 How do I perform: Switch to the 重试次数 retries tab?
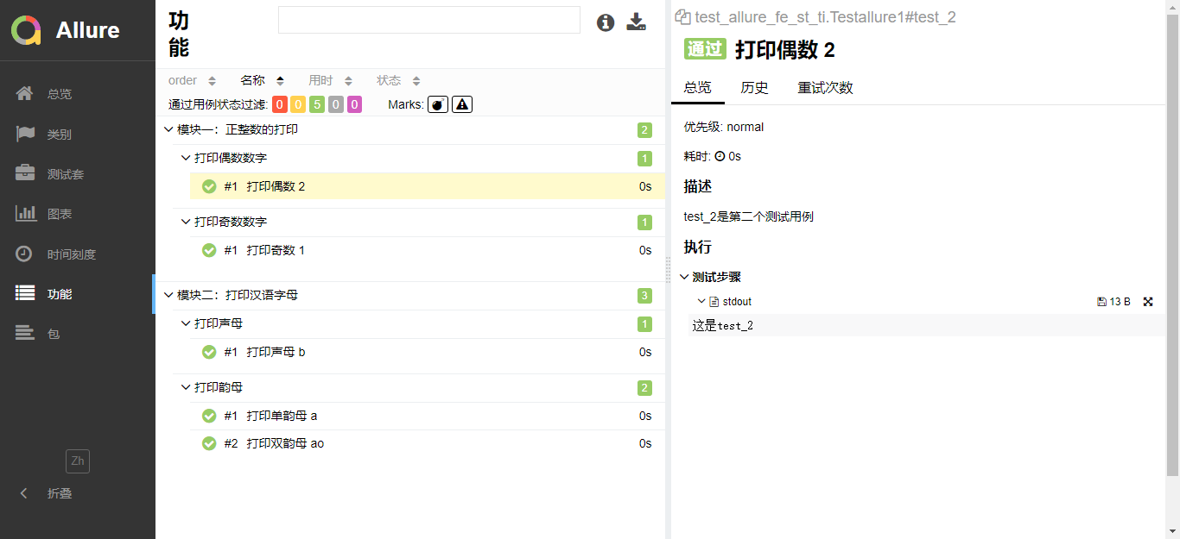tap(825, 87)
